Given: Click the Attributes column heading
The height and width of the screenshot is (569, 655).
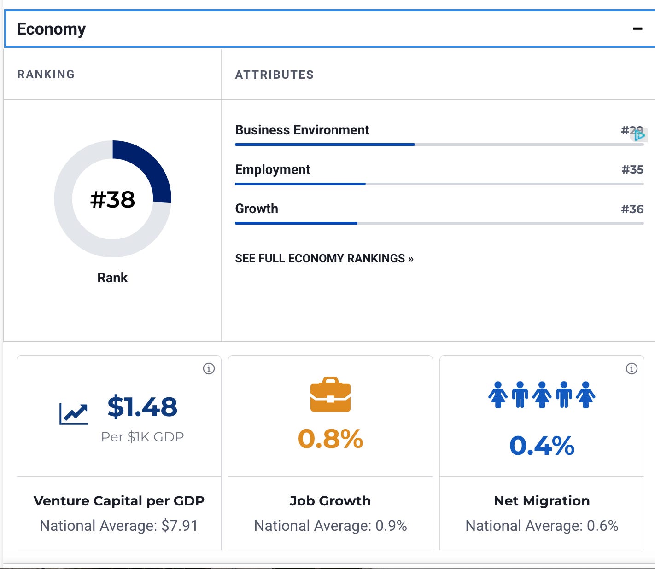Looking at the screenshot, I should click(275, 75).
